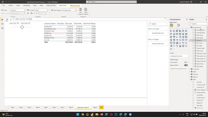Check the Total Profits measure checkbox
Image resolution: width=208 pixels, height=117 pixels.
click(193, 64)
